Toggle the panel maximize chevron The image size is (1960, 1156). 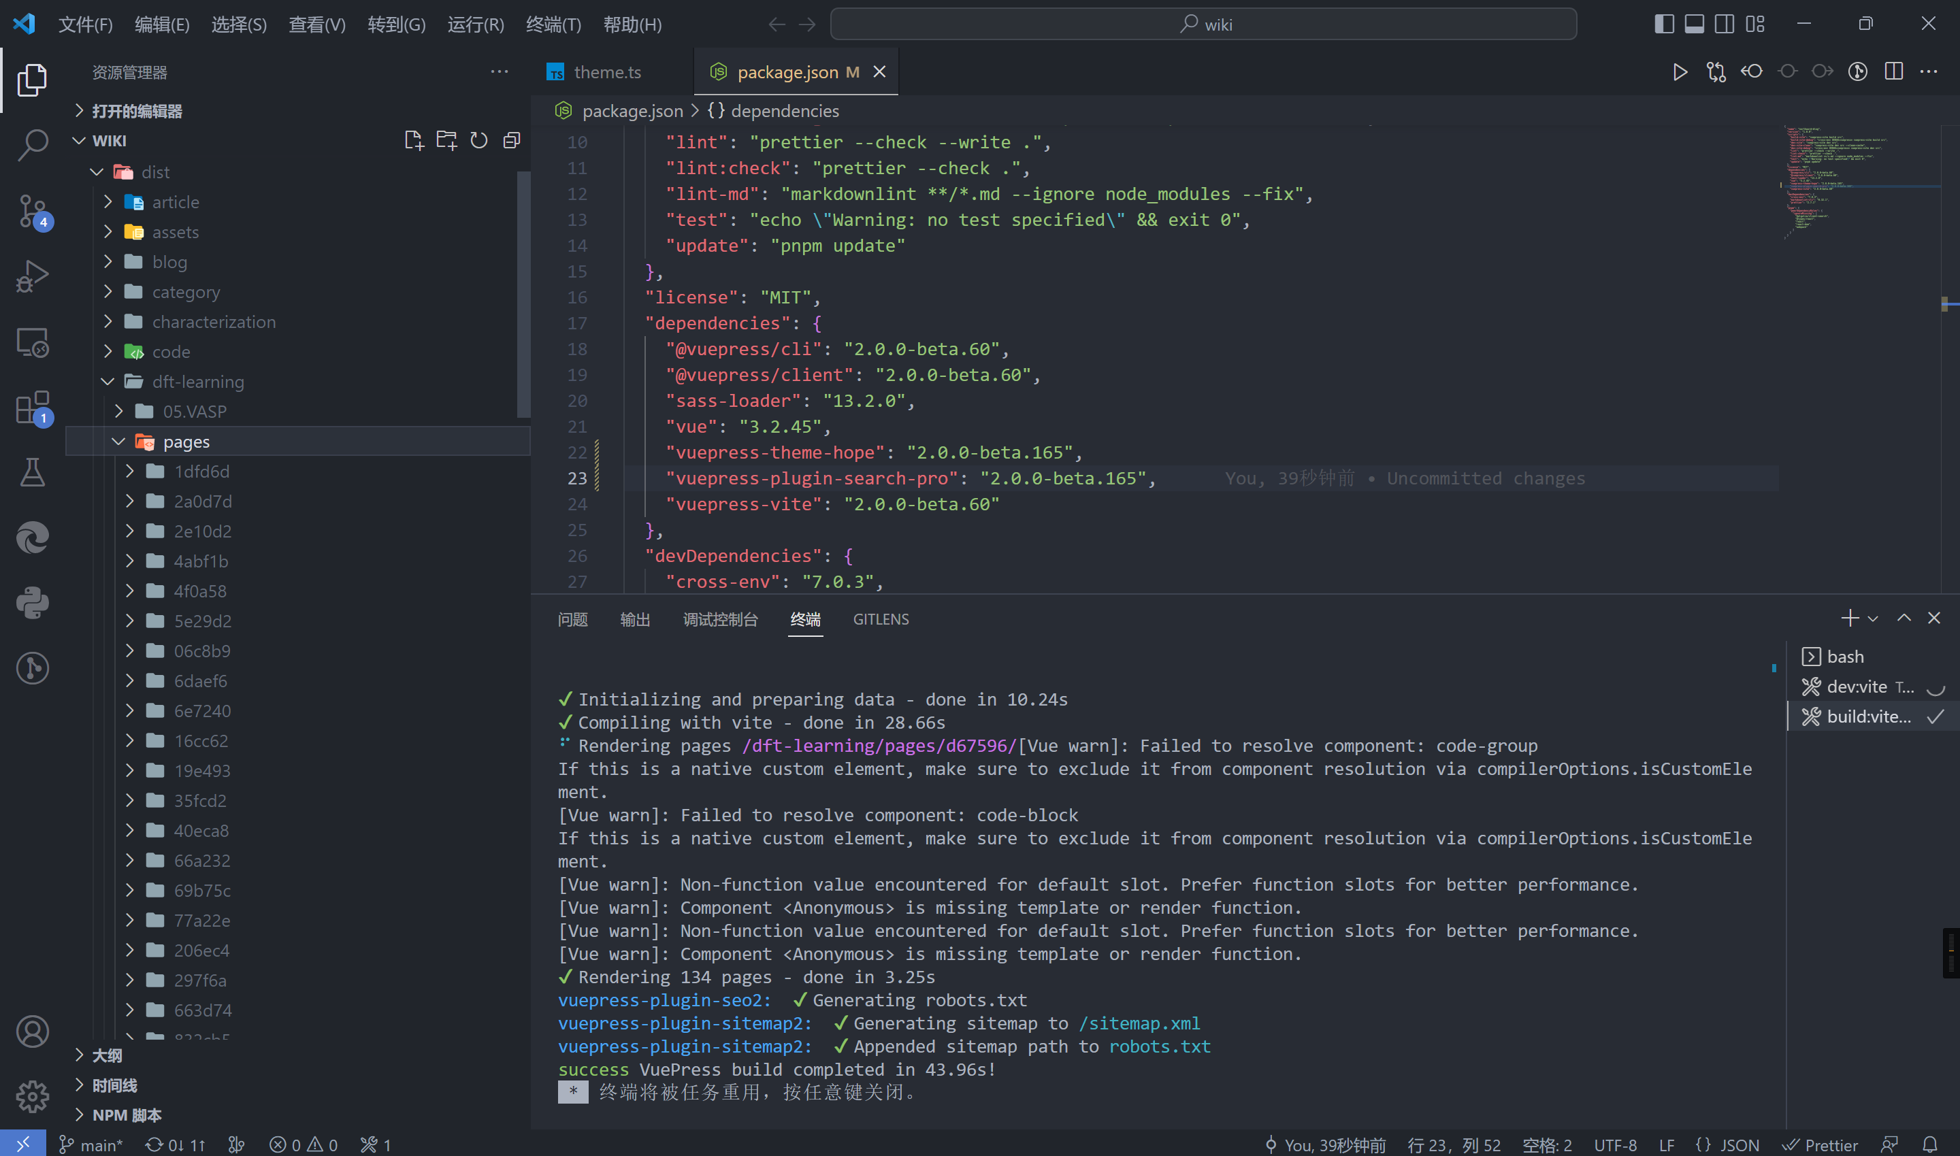tap(1903, 618)
